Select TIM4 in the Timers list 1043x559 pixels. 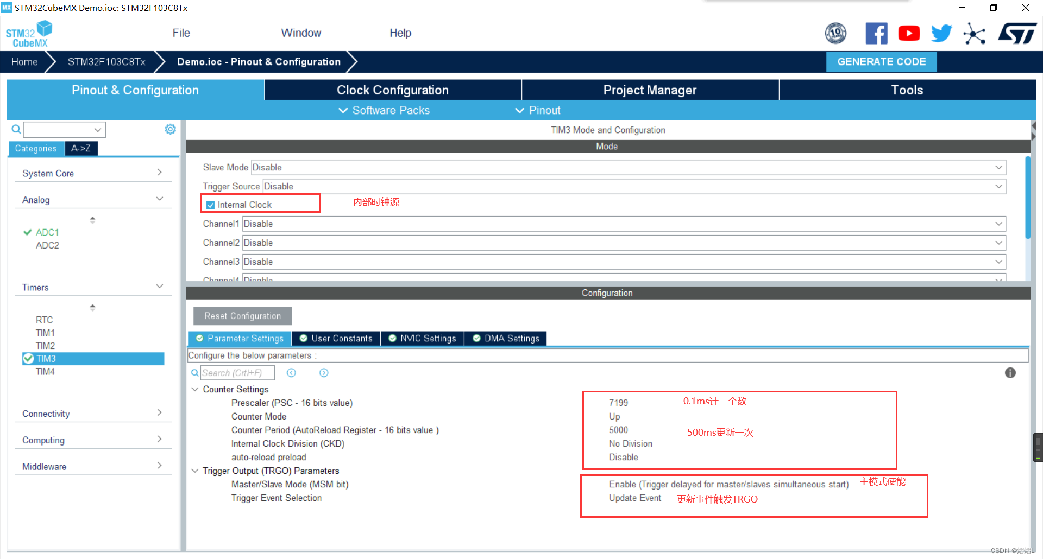tap(45, 372)
